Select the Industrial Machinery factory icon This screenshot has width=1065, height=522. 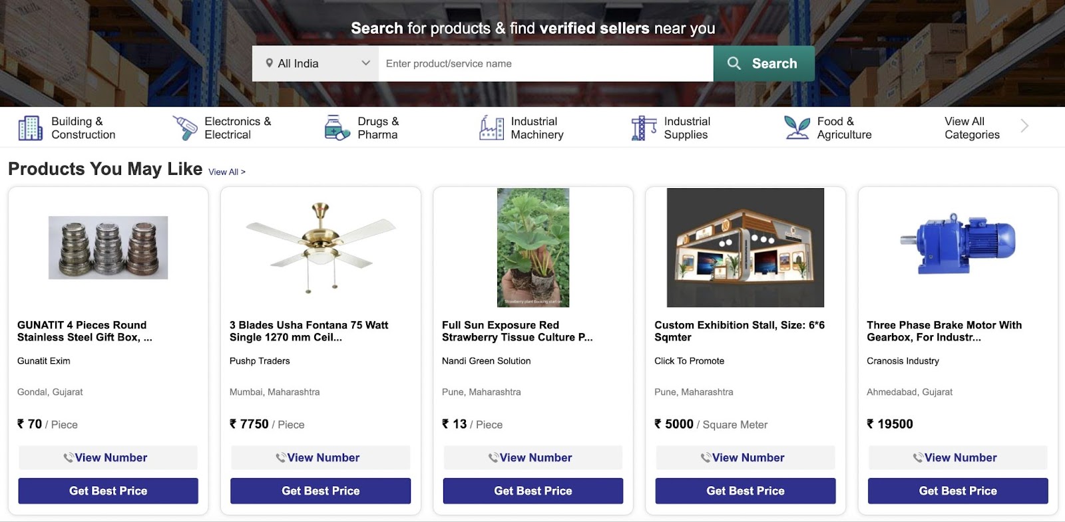(x=491, y=127)
